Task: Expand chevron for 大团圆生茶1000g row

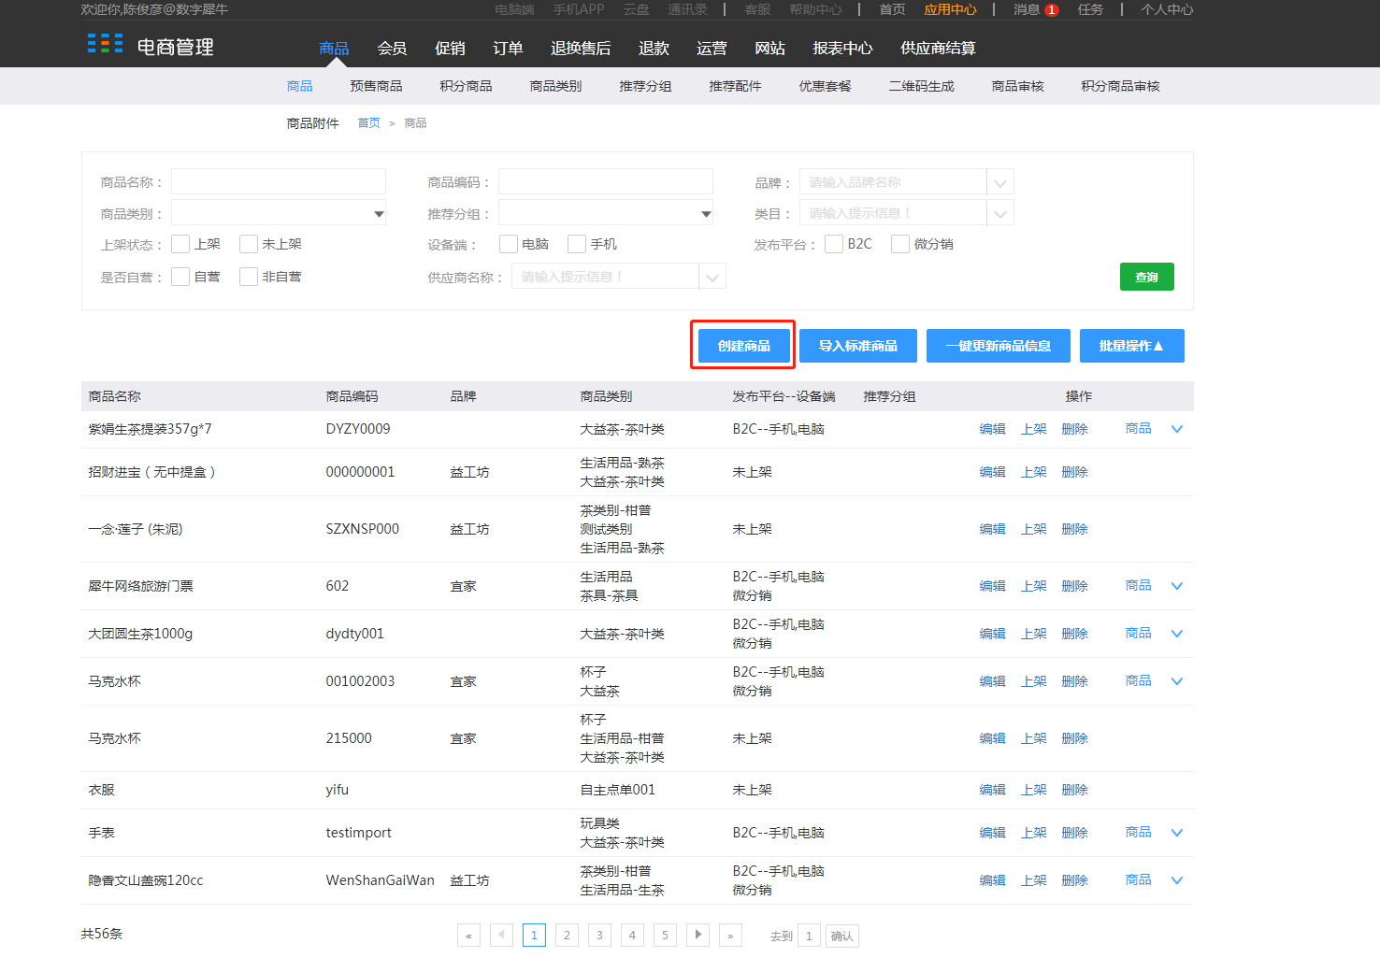Action: [1177, 634]
